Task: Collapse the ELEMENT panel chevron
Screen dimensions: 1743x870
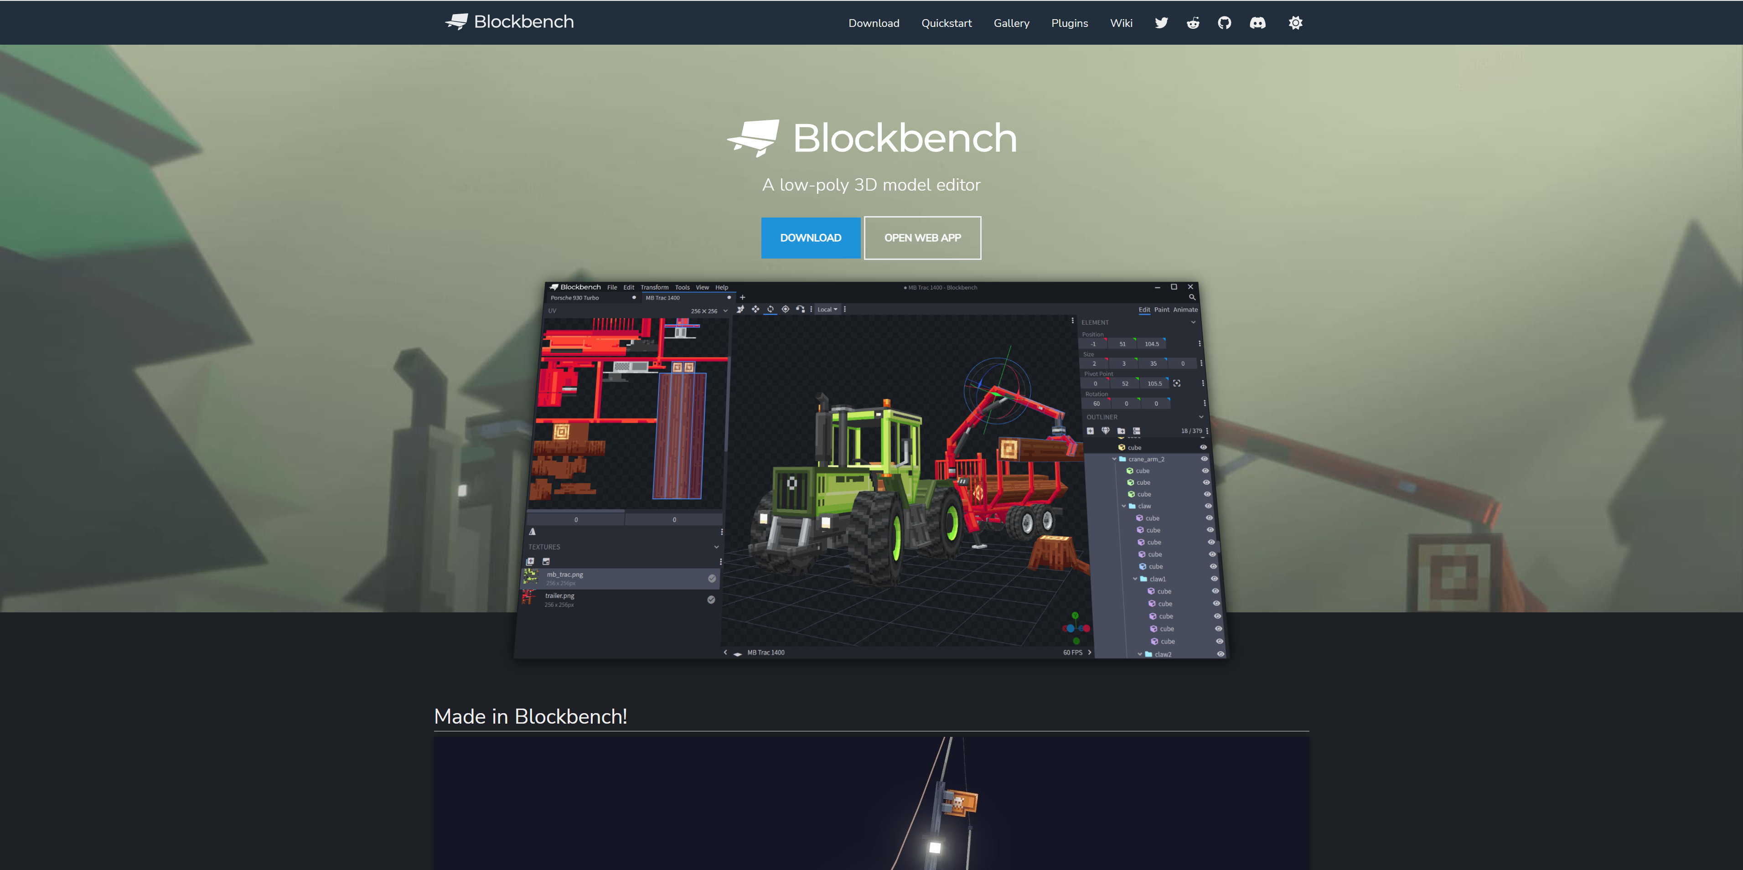Action: click(x=1193, y=322)
